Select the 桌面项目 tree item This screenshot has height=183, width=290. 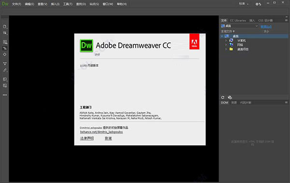[x=243, y=49]
